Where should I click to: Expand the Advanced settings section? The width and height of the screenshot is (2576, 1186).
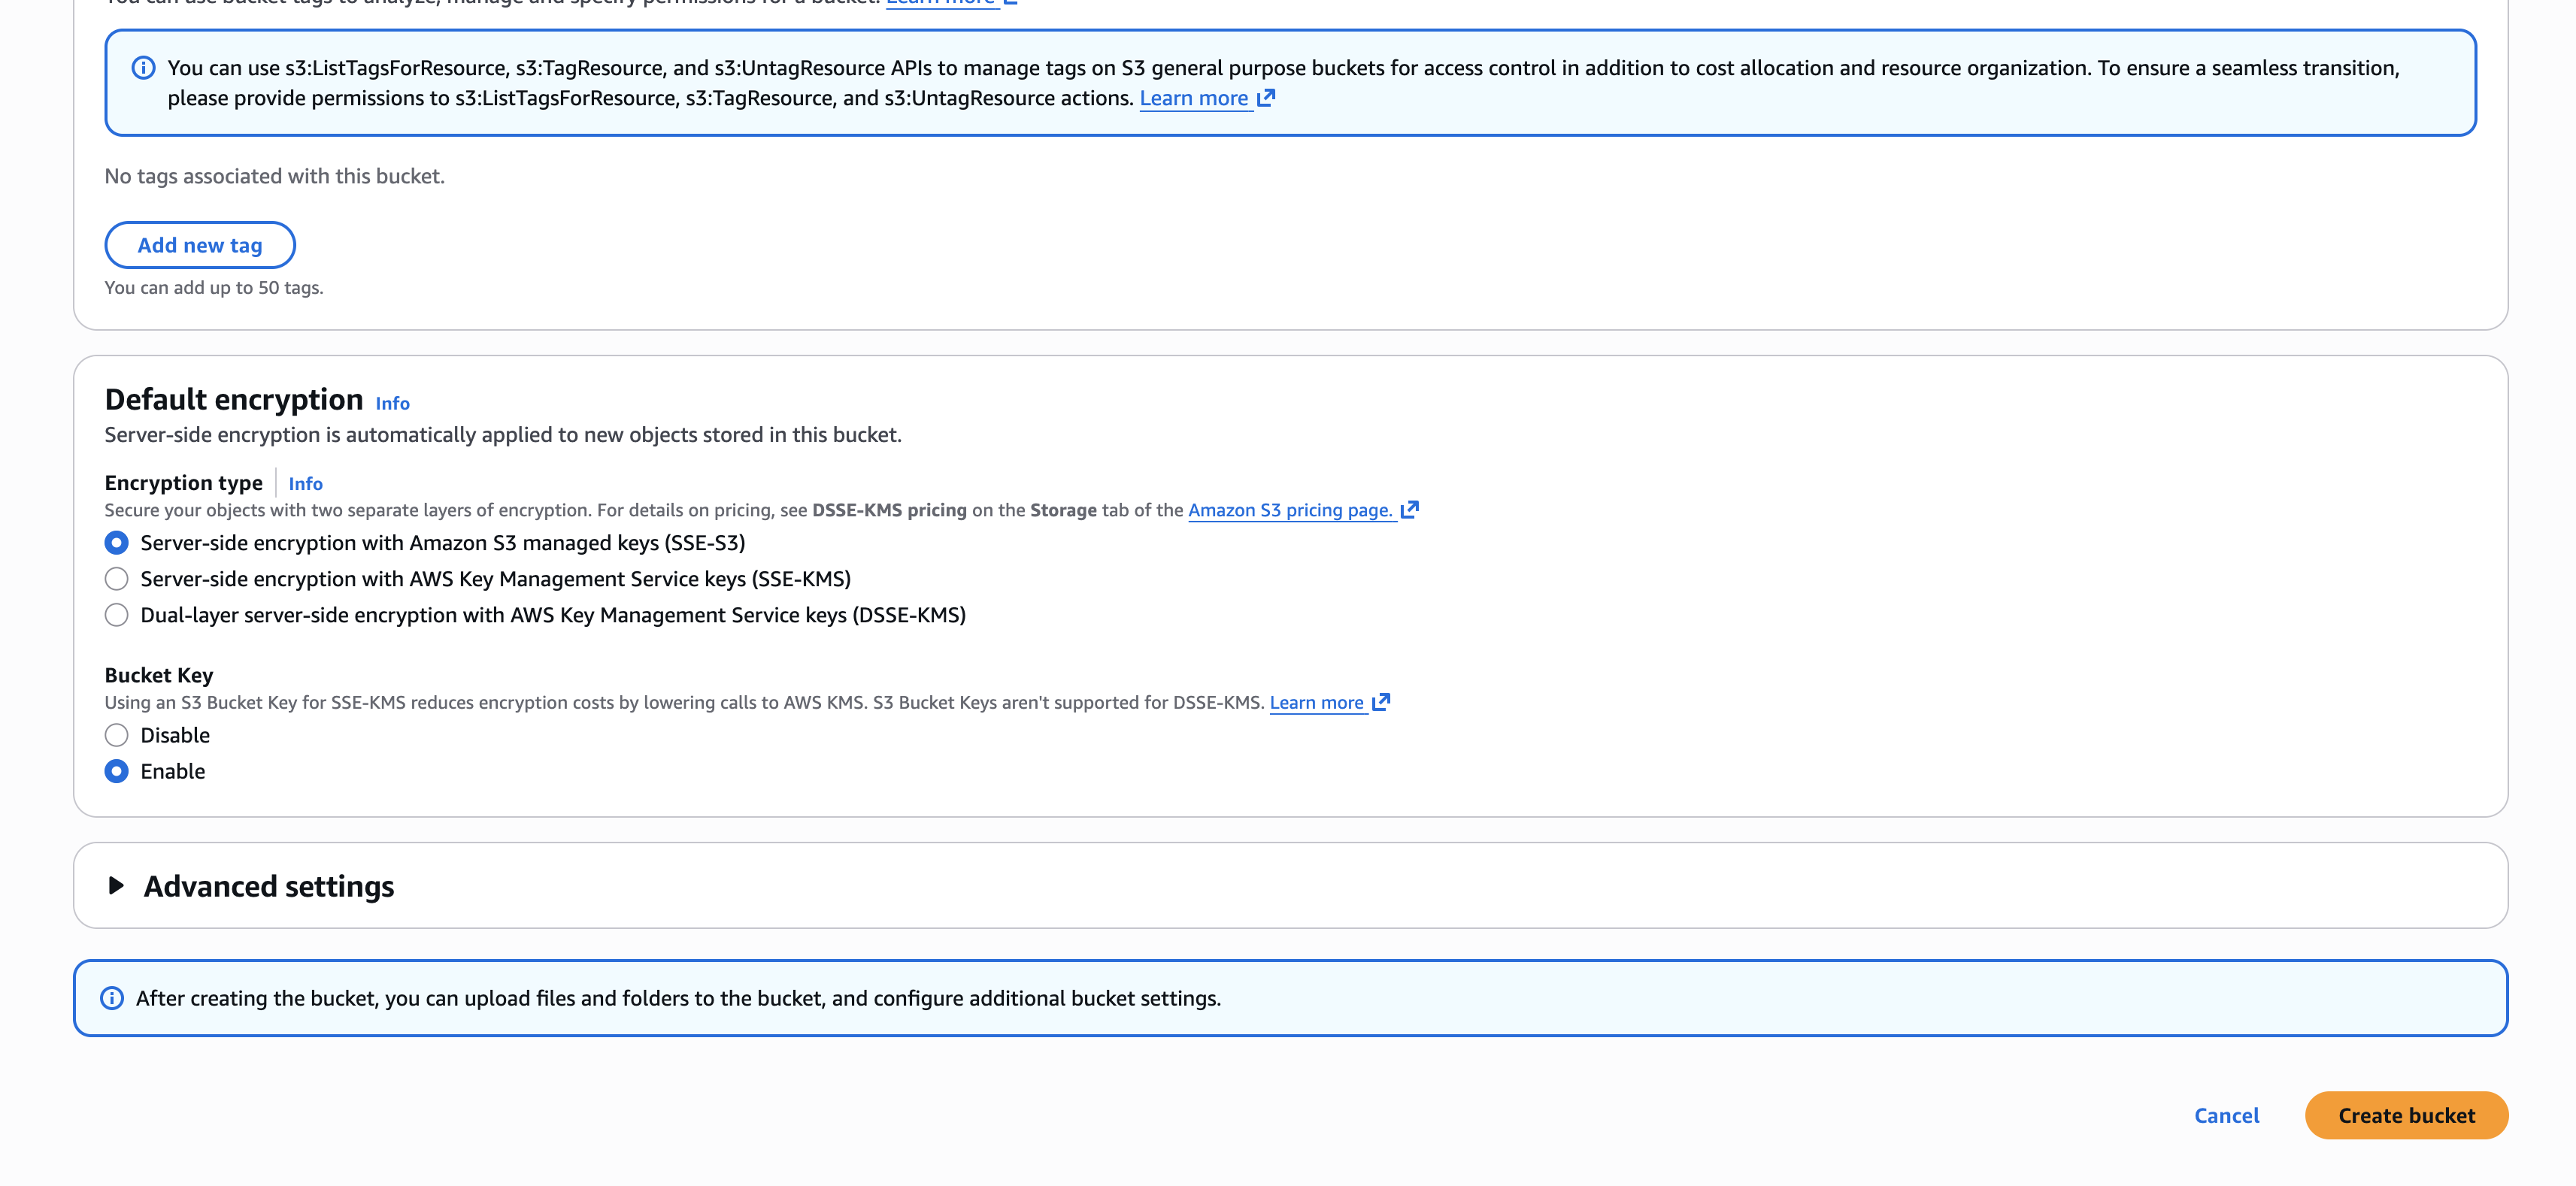coord(116,886)
